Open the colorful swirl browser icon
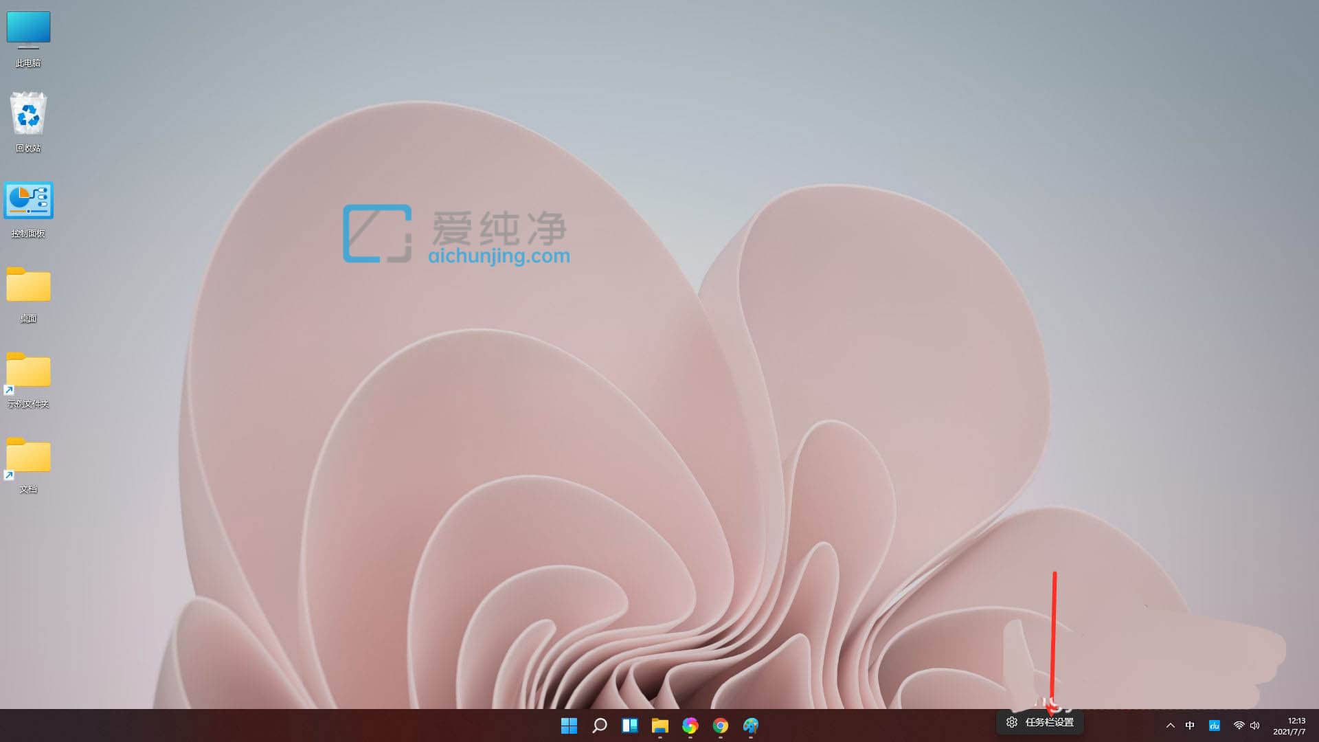This screenshot has height=742, width=1319. [690, 726]
